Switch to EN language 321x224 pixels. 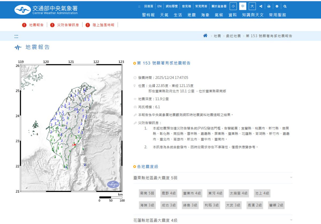pyautogui.click(x=159, y=6)
